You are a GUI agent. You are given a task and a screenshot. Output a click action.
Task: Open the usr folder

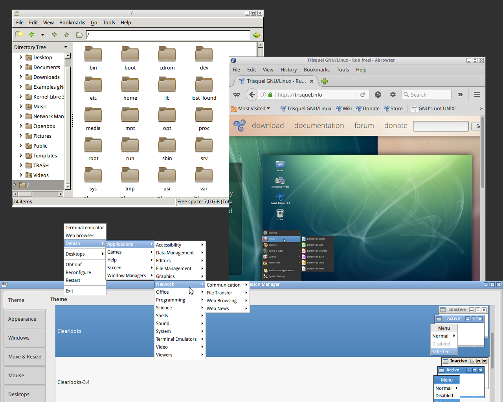click(x=167, y=179)
